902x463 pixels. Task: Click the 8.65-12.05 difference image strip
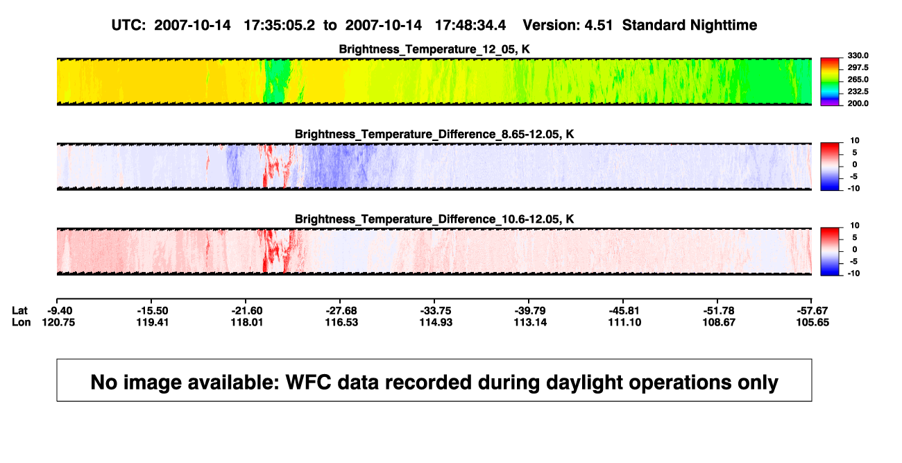click(434, 167)
